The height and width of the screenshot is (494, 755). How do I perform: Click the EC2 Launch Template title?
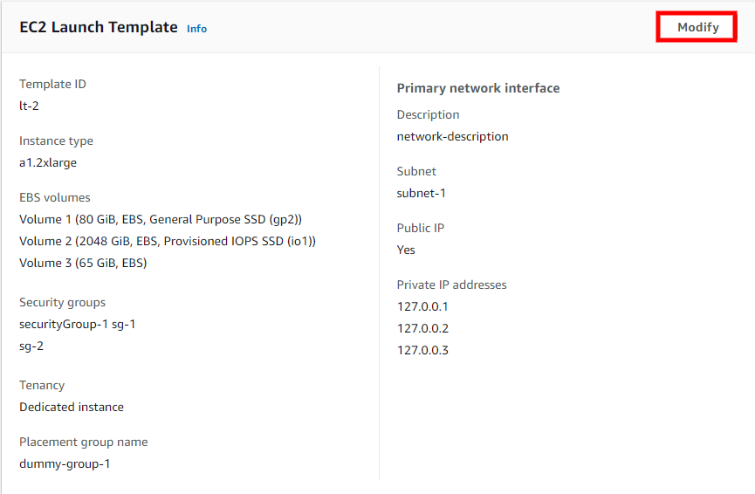pos(99,27)
